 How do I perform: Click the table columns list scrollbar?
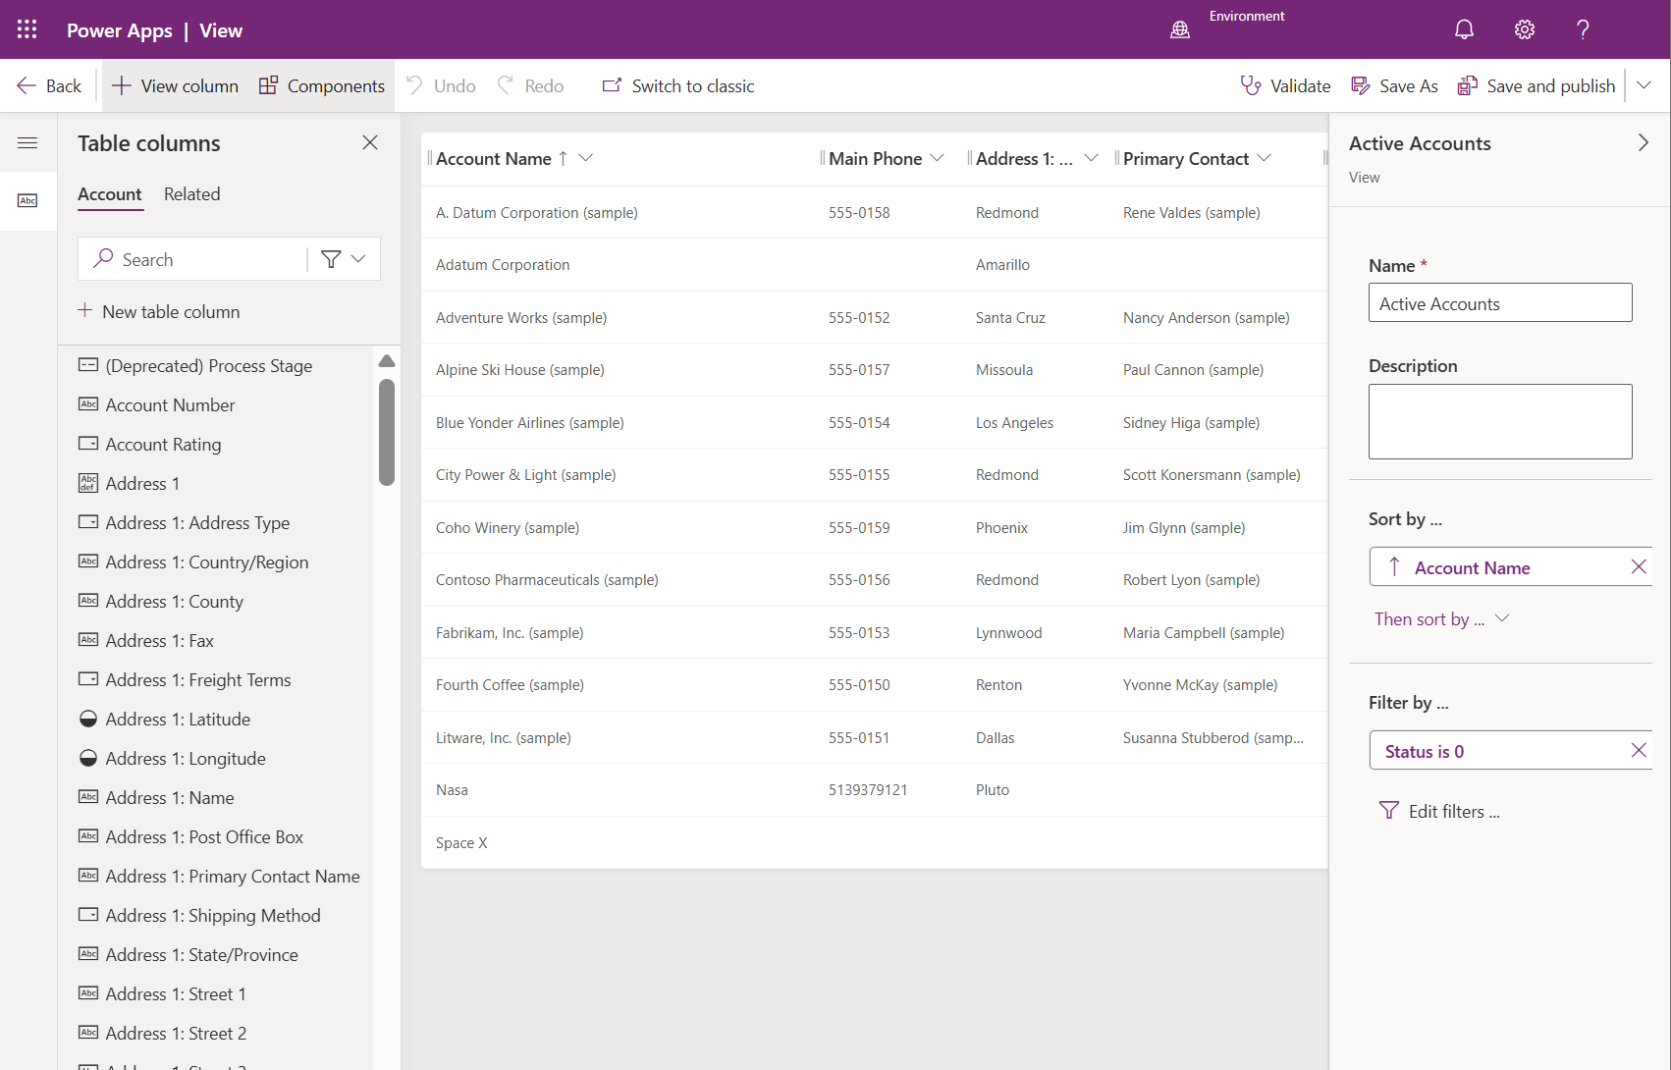point(387,432)
